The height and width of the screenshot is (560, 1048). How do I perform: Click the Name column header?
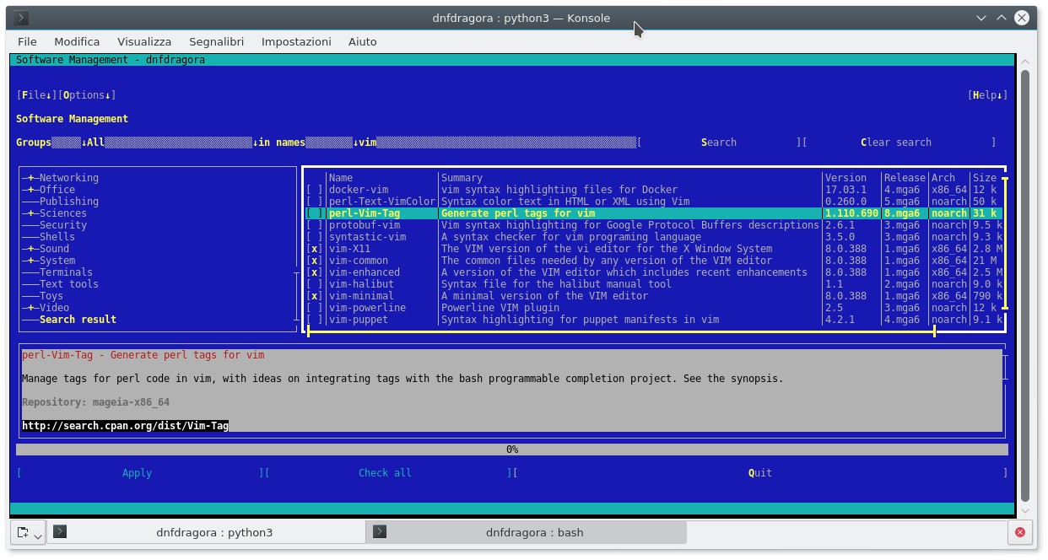[x=341, y=178]
